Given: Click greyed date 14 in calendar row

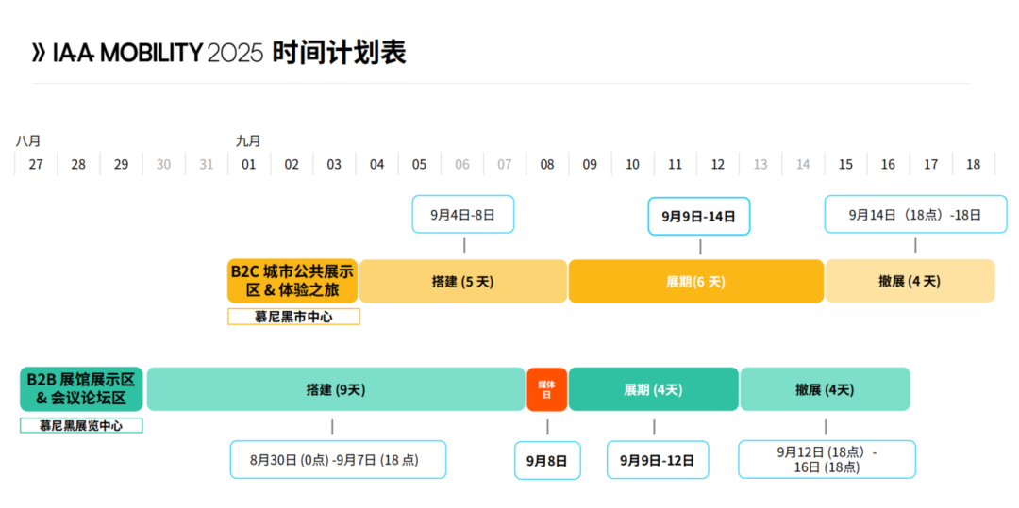Looking at the screenshot, I should tap(803, 165).
